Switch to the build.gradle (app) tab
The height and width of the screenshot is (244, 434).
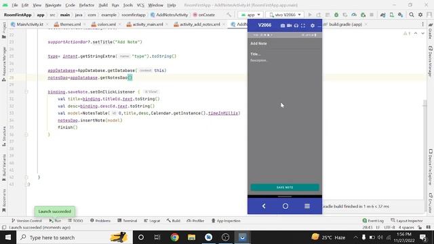coord(345,24)
